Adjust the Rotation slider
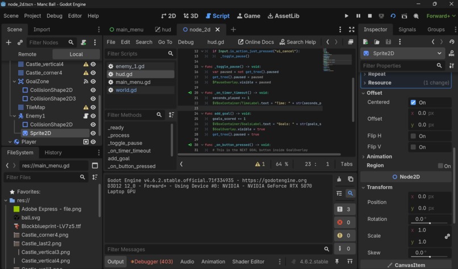 tap(430, 223)
